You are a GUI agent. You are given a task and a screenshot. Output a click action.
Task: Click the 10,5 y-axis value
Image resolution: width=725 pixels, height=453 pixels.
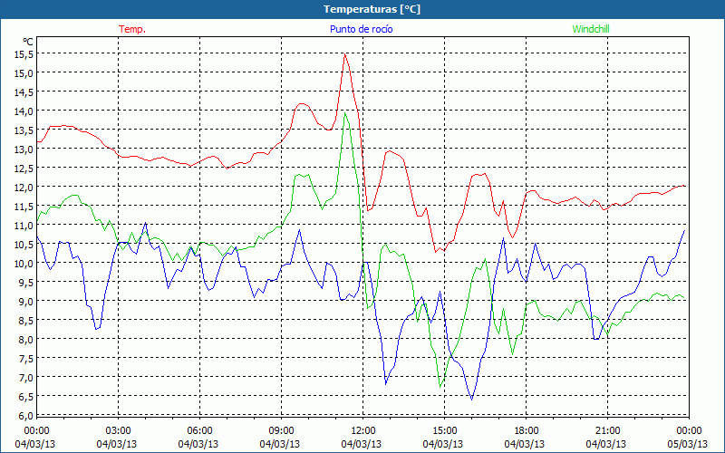(x=24, y=245)
